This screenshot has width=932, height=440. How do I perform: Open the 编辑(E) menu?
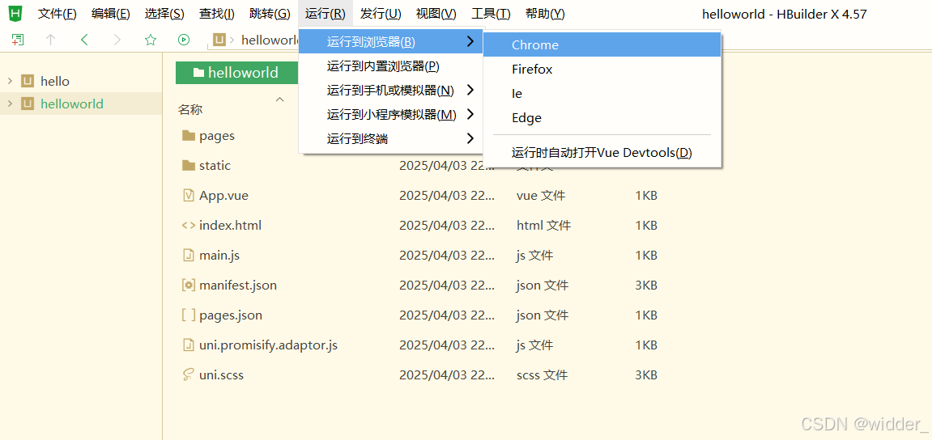pyautogui.click(x=111, y=14)
